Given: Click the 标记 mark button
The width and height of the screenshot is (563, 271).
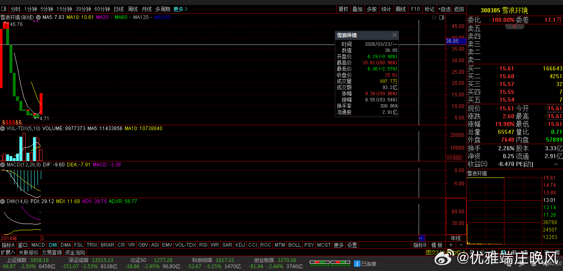Looking at the screenshot, I should pos(429,9).
